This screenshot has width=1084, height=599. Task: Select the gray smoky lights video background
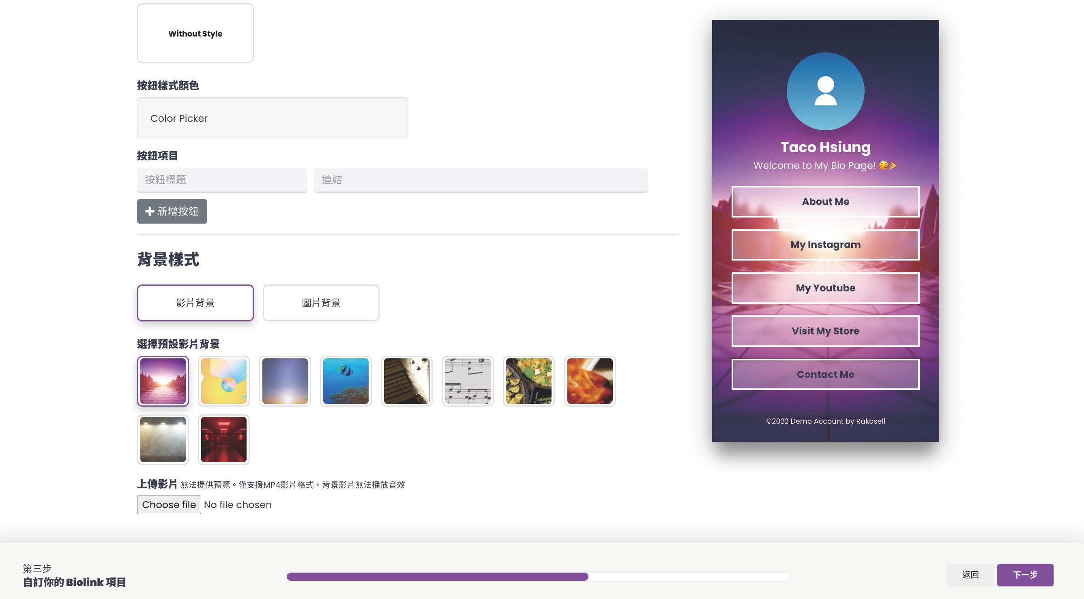point(163,440)
